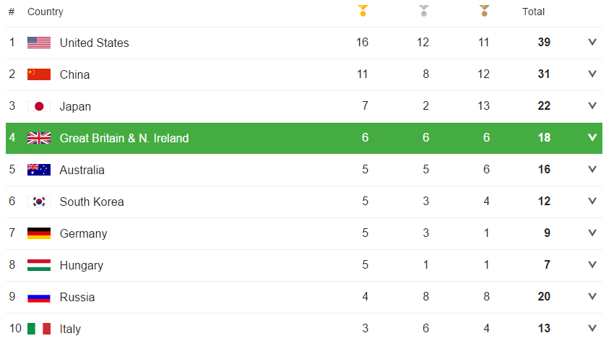606x341 pixels.
Task: Click the Japan flag icon
Action: click(39, 106)
